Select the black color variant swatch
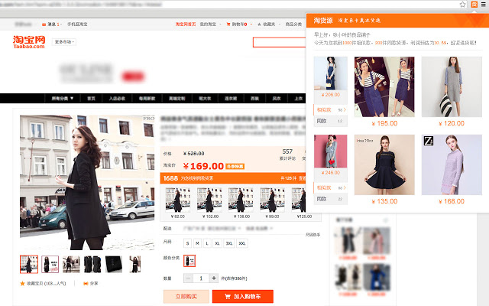 pyautogui.click(x=189, y=261)
